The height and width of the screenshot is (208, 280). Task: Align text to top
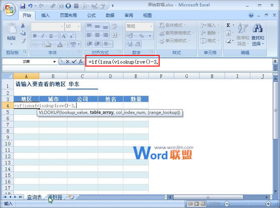point(89,27)
